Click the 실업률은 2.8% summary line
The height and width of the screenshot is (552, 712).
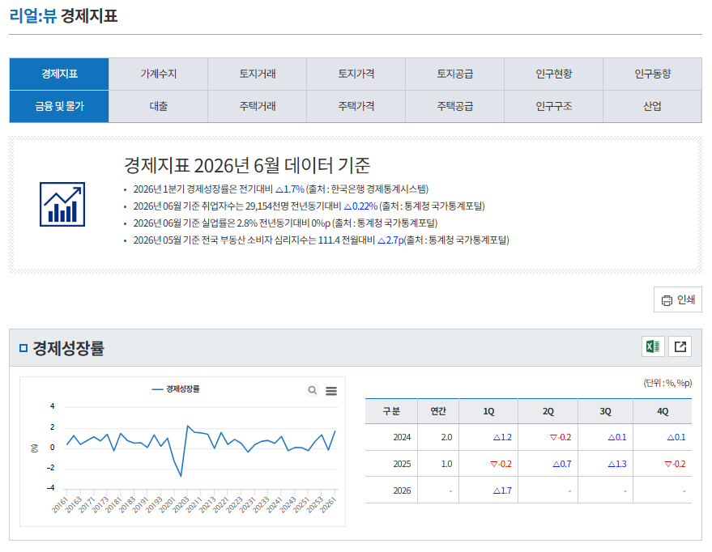285,223
